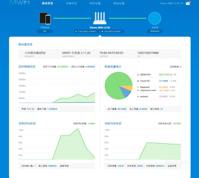Go to the 常用设置 tab
The image size is (199, 178).
click(95, 3)
